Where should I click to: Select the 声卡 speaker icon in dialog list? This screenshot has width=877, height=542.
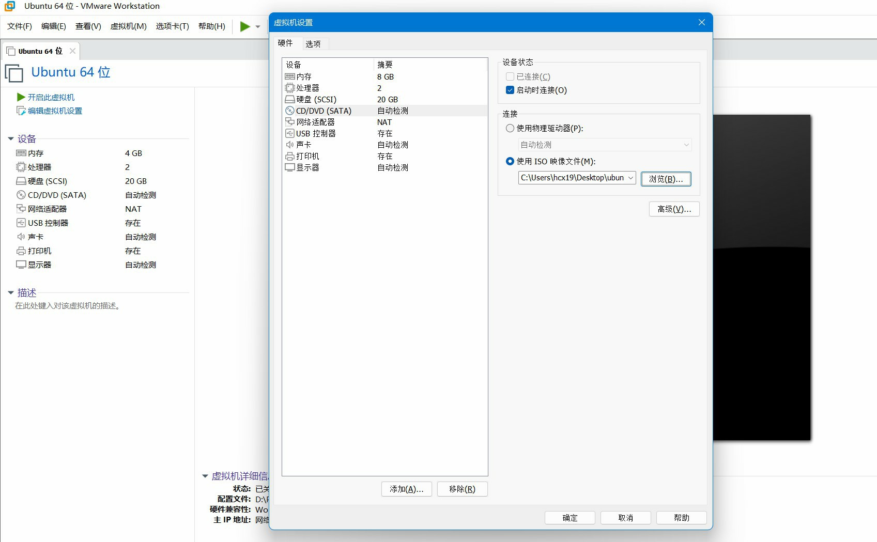point(290,145)
